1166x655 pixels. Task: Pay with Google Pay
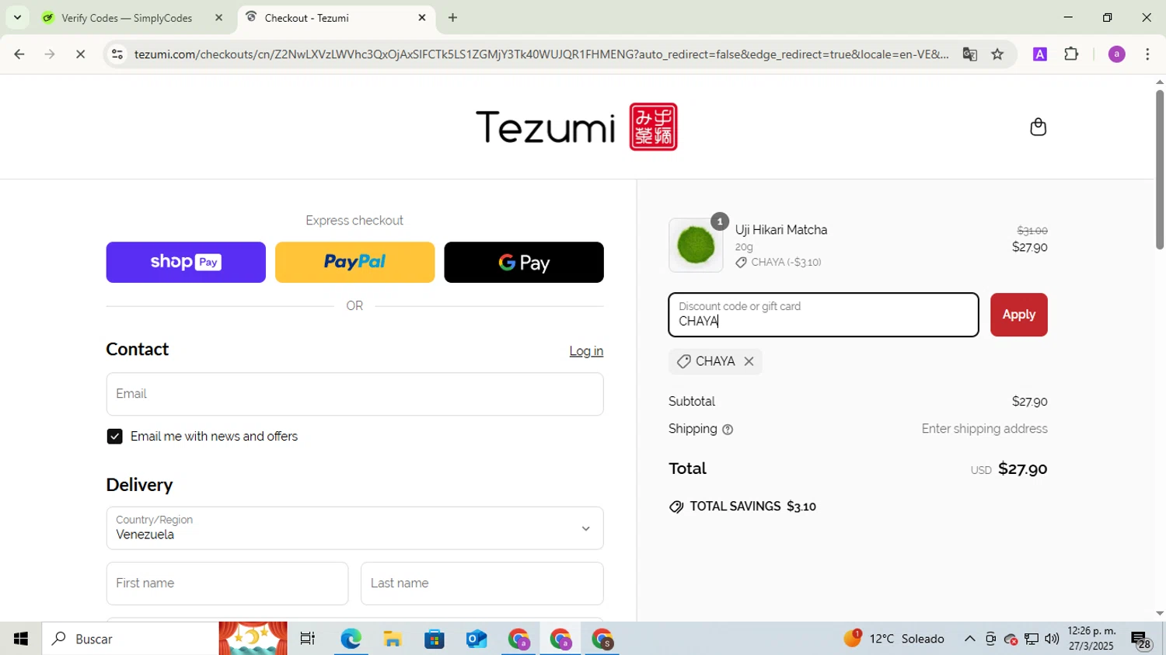tap(524, 263)
